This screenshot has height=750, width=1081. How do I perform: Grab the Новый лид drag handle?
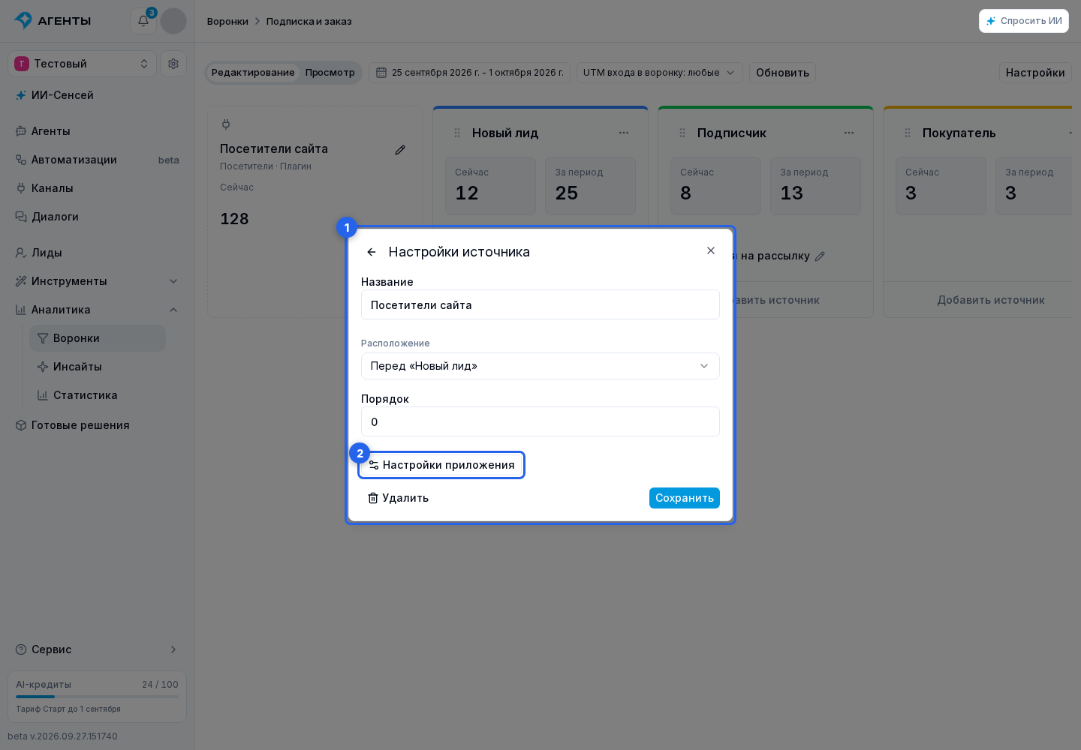[457, 133]
